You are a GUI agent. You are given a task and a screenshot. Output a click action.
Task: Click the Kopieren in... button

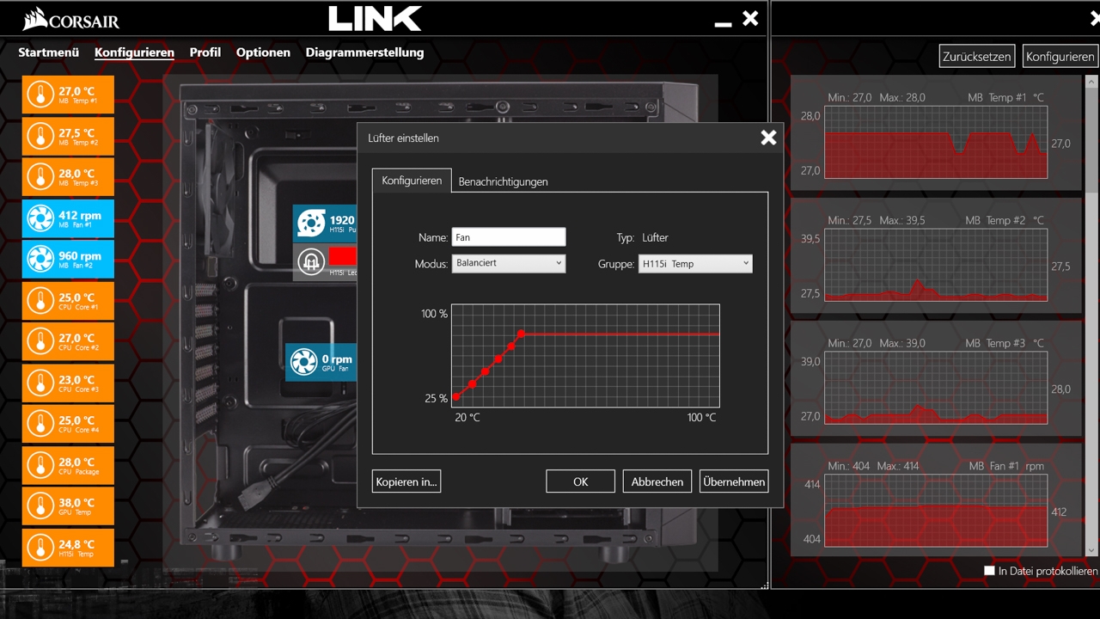pyautogui.click(x=406, y=481)
